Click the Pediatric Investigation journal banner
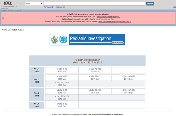The image size is (176, 116). point(87,40)
